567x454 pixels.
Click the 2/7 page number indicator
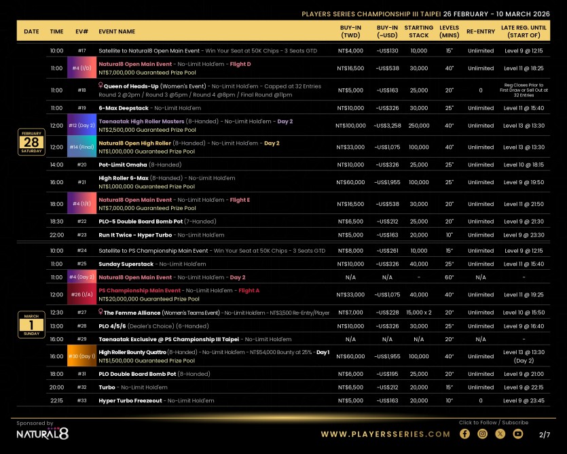(x=544, y=434)
